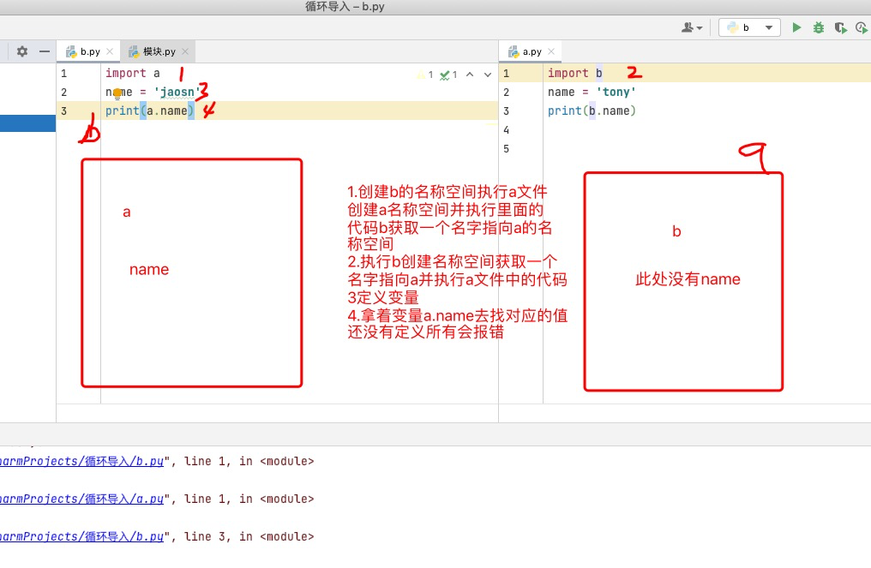Close the 模块.py tab
Screen dimensions: 871x568
[x=185, y=51]
